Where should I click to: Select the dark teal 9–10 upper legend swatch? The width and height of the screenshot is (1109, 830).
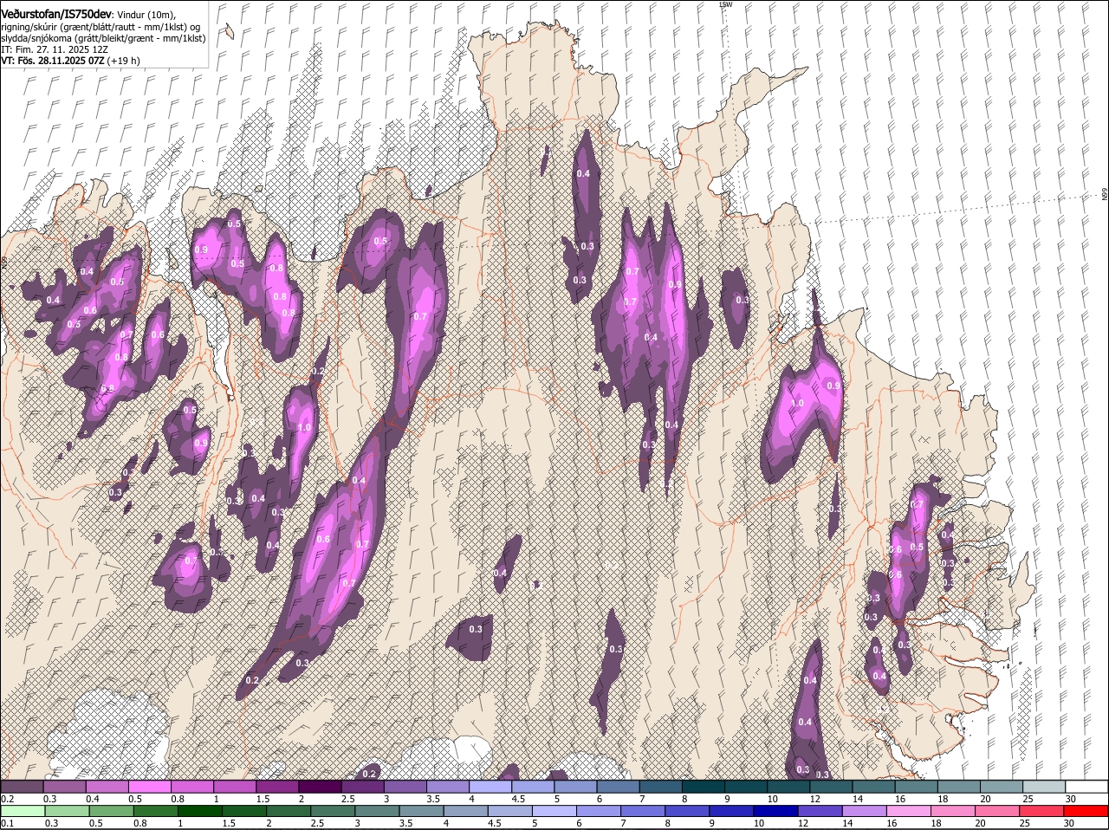point(743,787)
